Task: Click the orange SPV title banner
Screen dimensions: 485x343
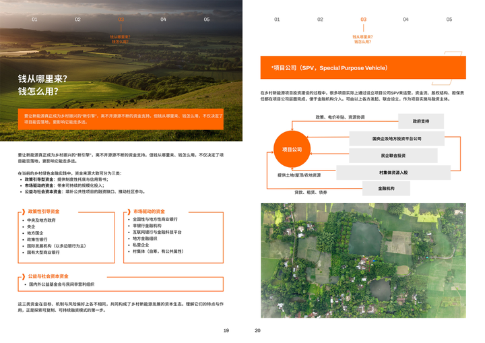Action: [x=363, y=67]
